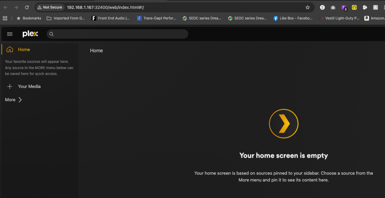
Task: Click the plus icon beside Your Media
Action: (x=10, y=86)
